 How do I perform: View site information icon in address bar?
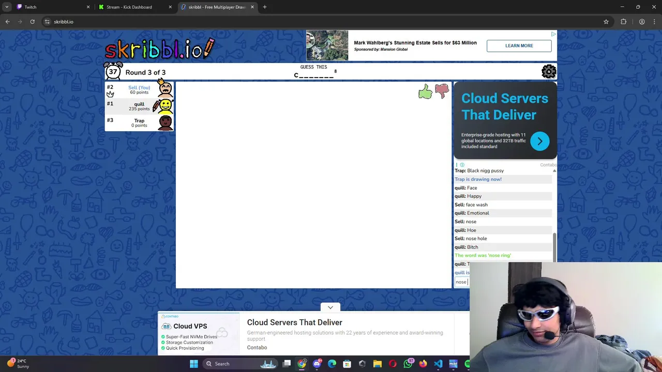click(47, 22)
